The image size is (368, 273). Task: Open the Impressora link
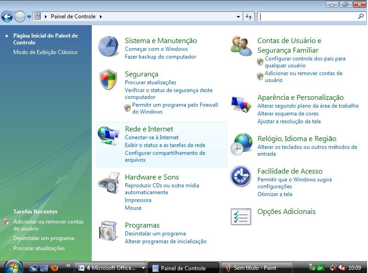point(138,200)
